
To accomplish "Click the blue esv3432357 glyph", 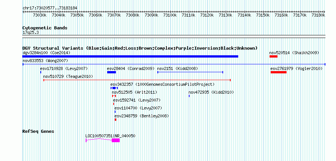I will pyautogui.click(x=114, y=88).
